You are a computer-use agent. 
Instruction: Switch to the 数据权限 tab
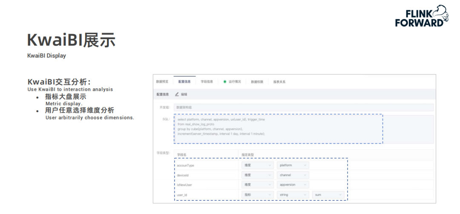pyautogui.click(x=257, y=82)
